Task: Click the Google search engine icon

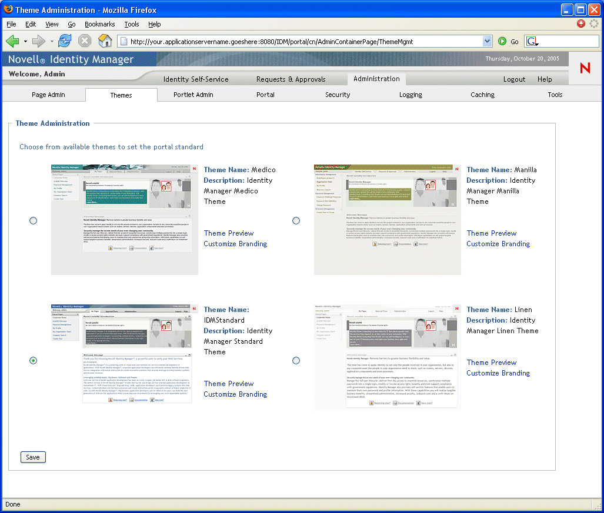Action: [532, 41]
